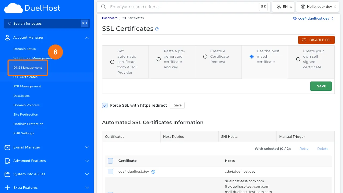The height and width of the screenshot is (193, 343).
Task: Collapse the Account Manager section
Action: pos(87,38)
